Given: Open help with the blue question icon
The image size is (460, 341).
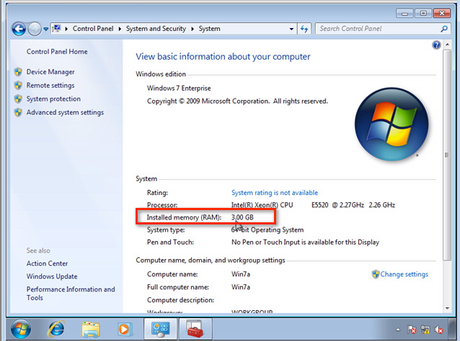Looking at the screenshot, I should (436, 45).
